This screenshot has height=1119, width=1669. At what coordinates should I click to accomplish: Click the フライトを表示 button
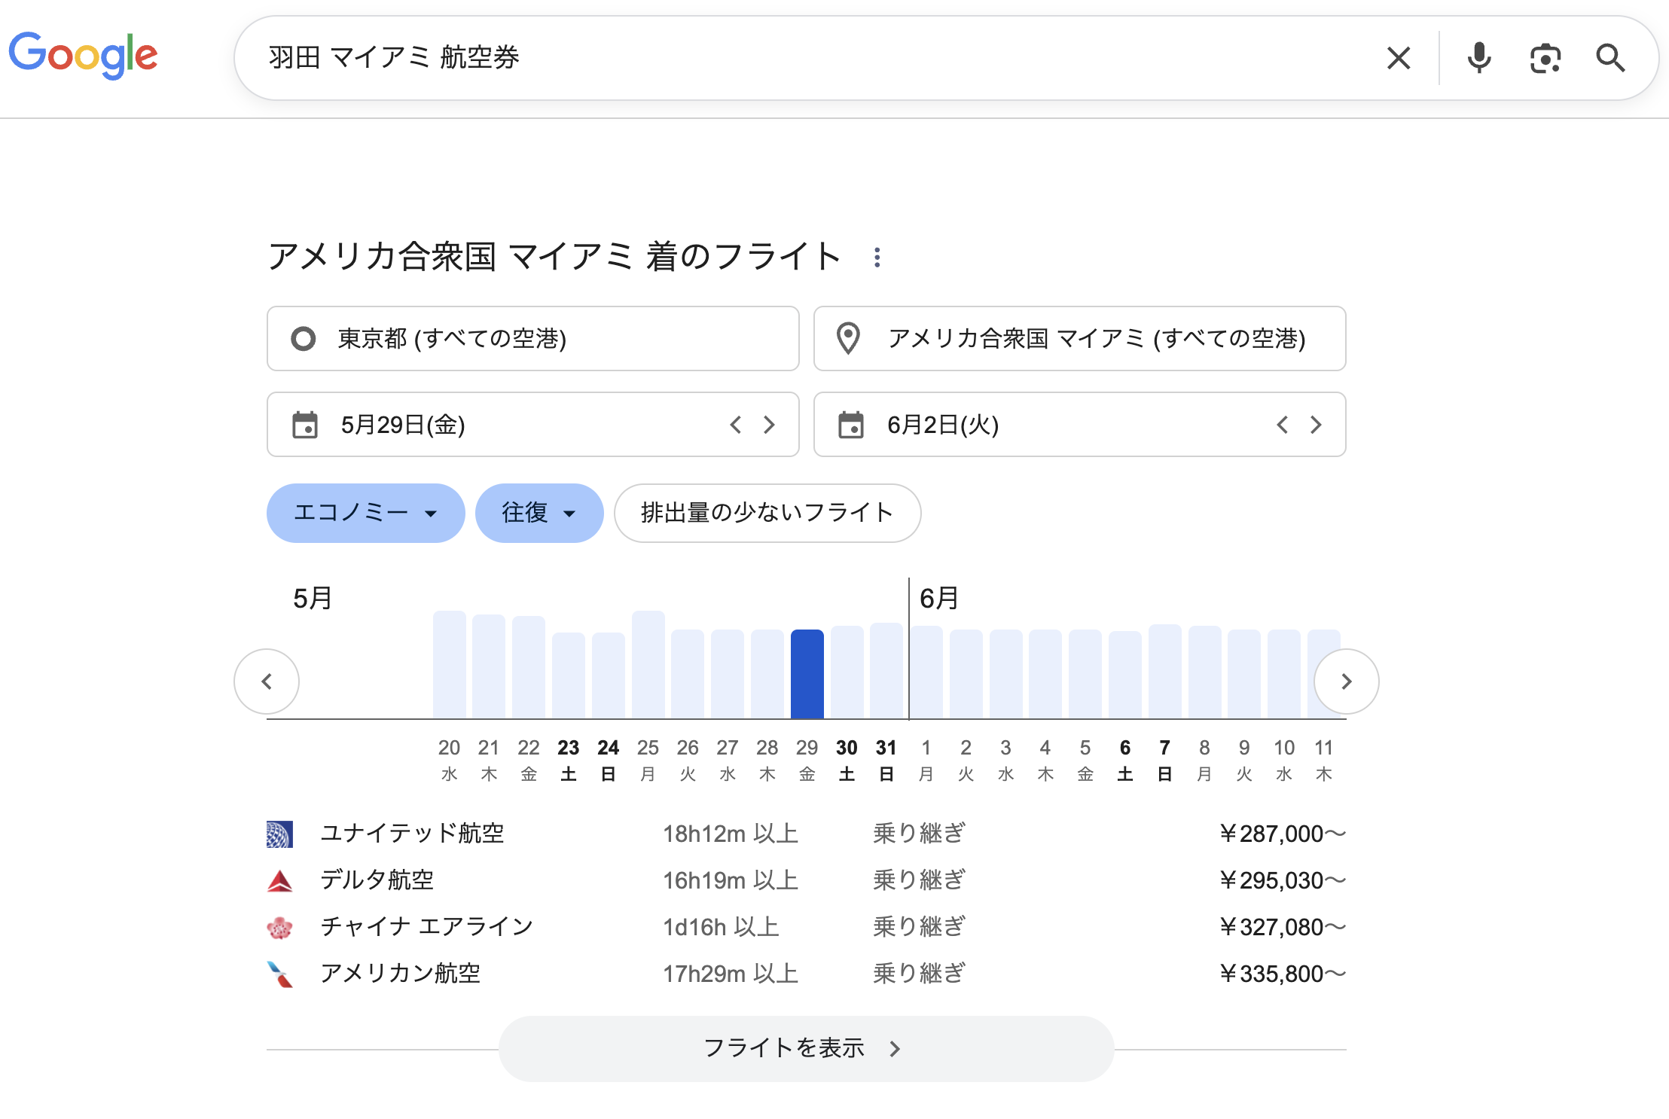click(806, 1048)
